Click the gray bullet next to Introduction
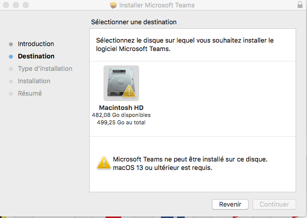307x218 pixels. 11,44
